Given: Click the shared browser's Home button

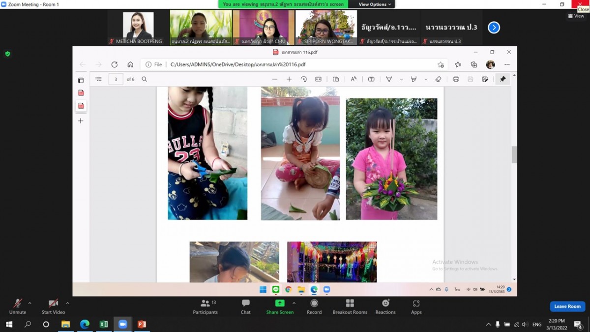Looking at the screenshot, I should click(x=130, y=64).
